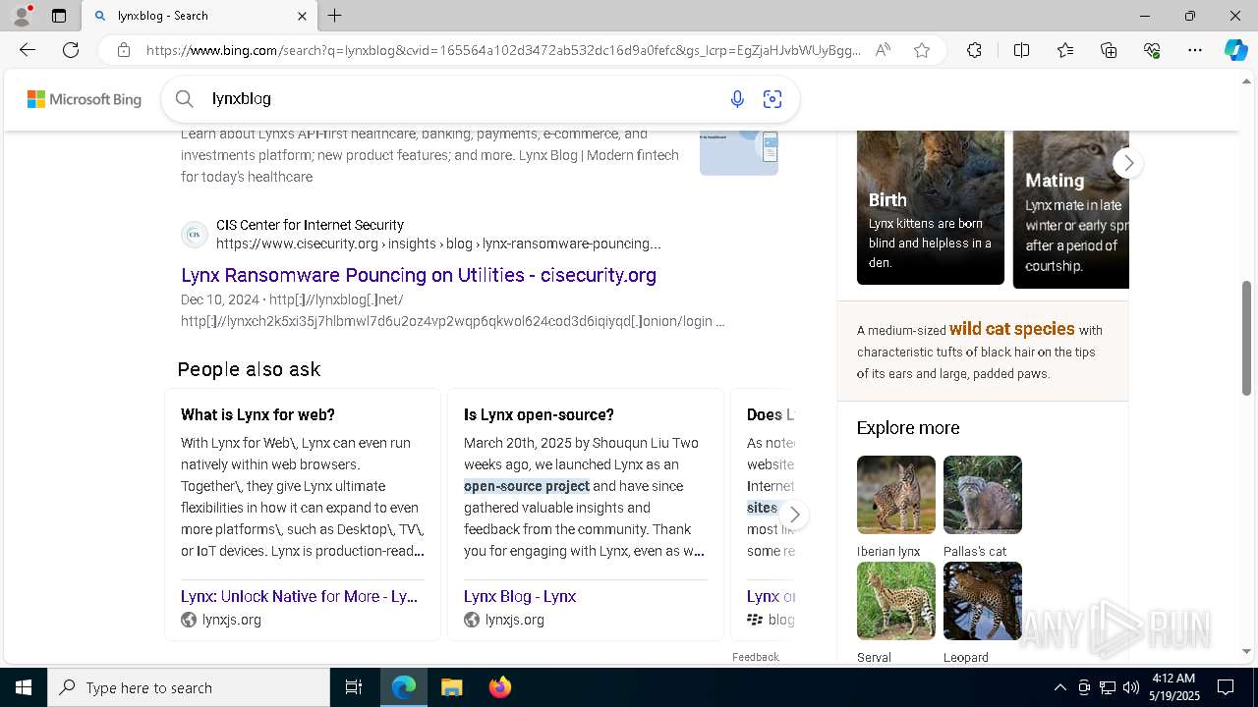Add this page to favorites star
Viewport: 1258px width, 707px height.
click(x=922, y=50)
